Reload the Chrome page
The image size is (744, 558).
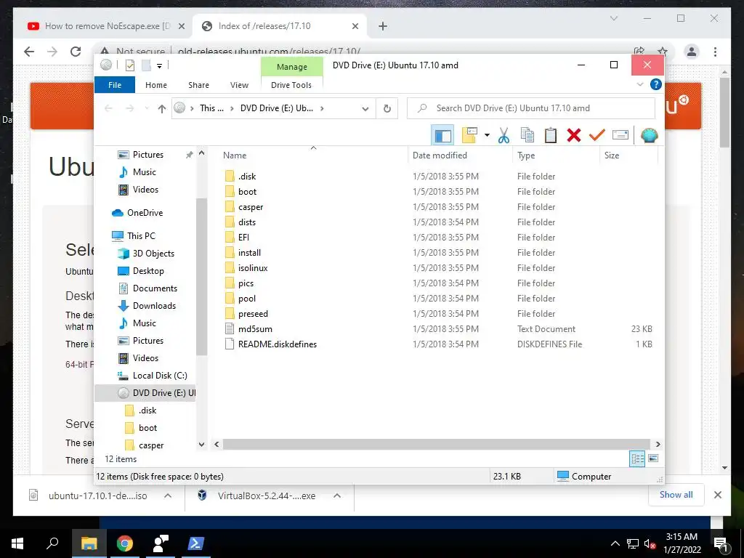[76, 52]
